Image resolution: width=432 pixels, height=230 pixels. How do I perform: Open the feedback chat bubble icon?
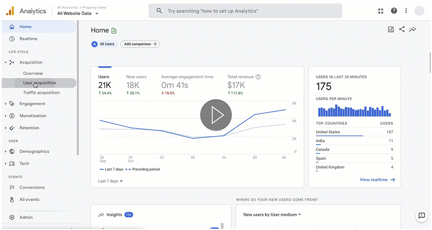(421, 216)
